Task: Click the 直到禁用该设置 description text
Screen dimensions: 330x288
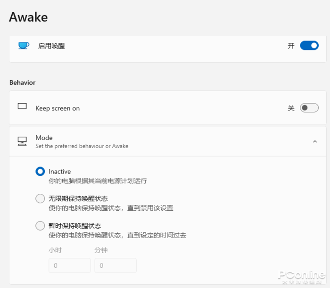Action: coord(111,208)
